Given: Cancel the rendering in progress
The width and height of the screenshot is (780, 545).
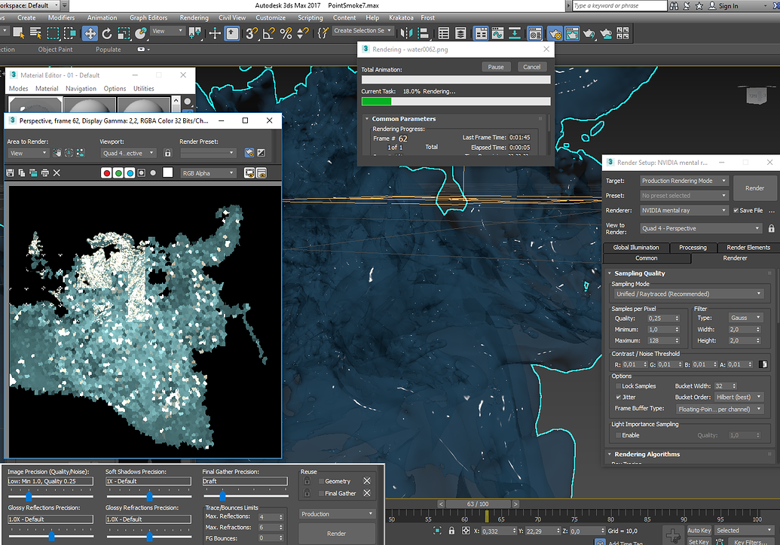Looking at the screenshot, I should (531, 67).
